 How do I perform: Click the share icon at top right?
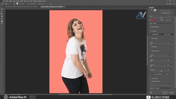[x=174, y=4]
